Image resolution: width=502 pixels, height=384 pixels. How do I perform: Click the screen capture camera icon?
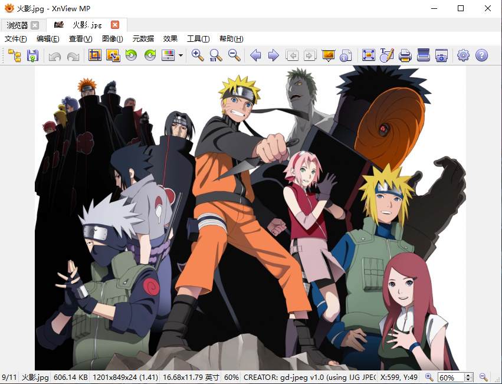click(441, 55)
